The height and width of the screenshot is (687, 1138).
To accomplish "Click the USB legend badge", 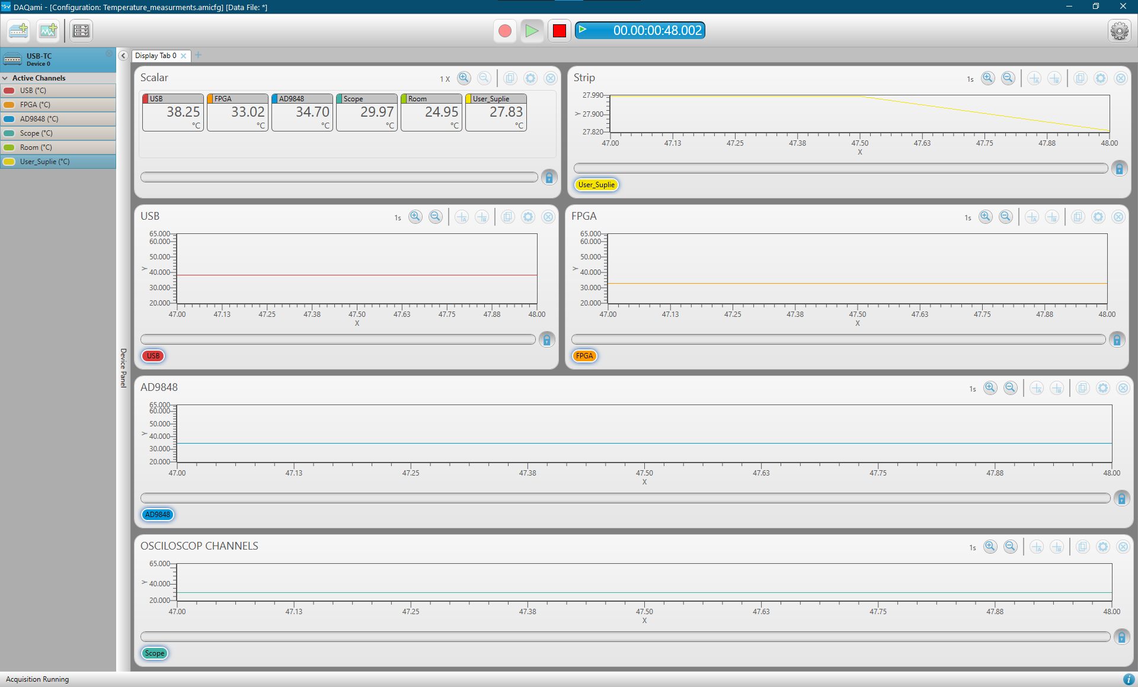I will (153, 356).
